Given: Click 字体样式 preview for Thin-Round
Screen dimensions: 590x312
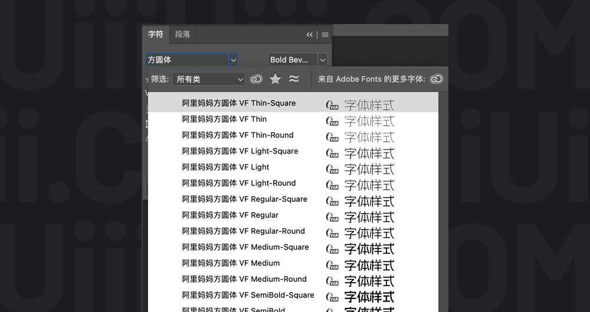Looking at the screenshot, I should click(369, 137).
